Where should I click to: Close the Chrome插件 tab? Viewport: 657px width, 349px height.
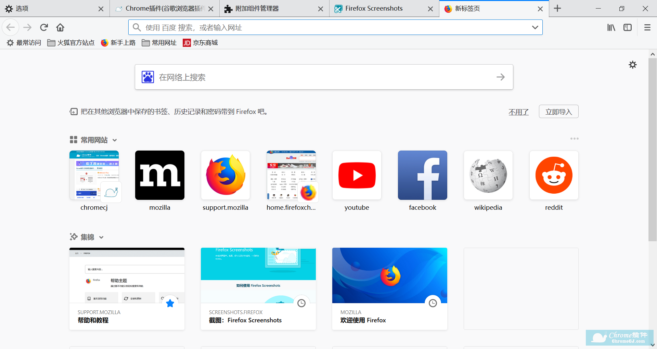(x=211, y=9)
